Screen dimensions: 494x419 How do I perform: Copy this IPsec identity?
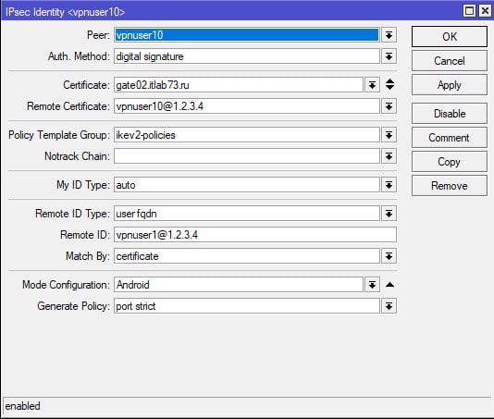click(450, 162)
